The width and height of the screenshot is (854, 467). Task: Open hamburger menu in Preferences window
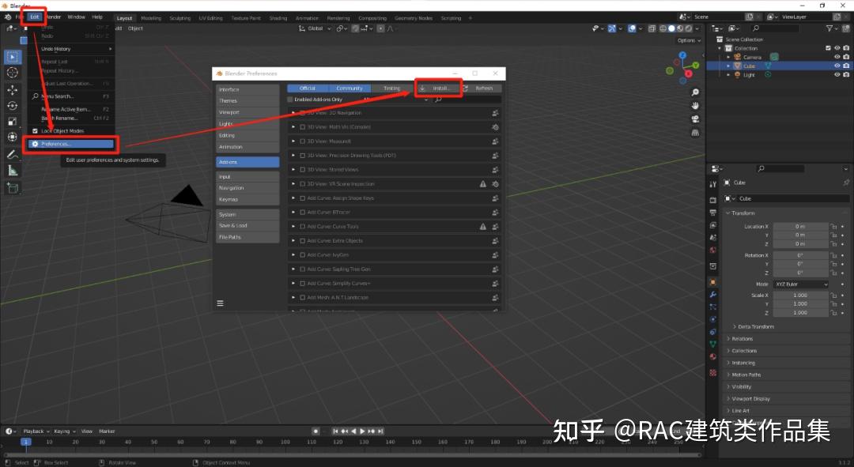[x=220, y=303]
